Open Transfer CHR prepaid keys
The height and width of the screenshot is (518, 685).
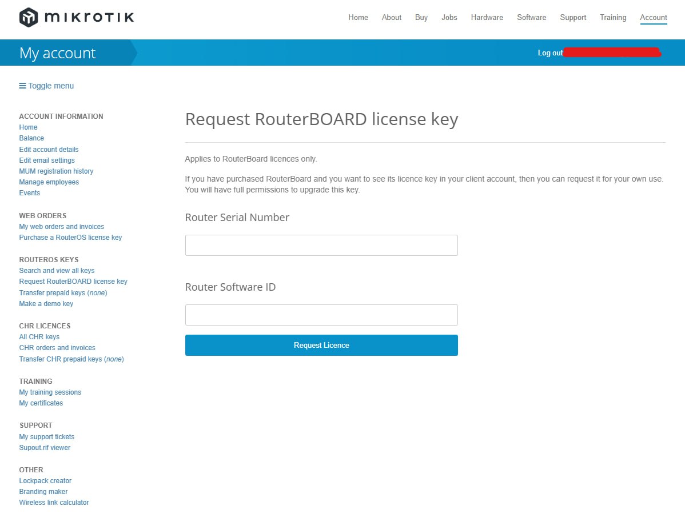[x=71, y=359]
